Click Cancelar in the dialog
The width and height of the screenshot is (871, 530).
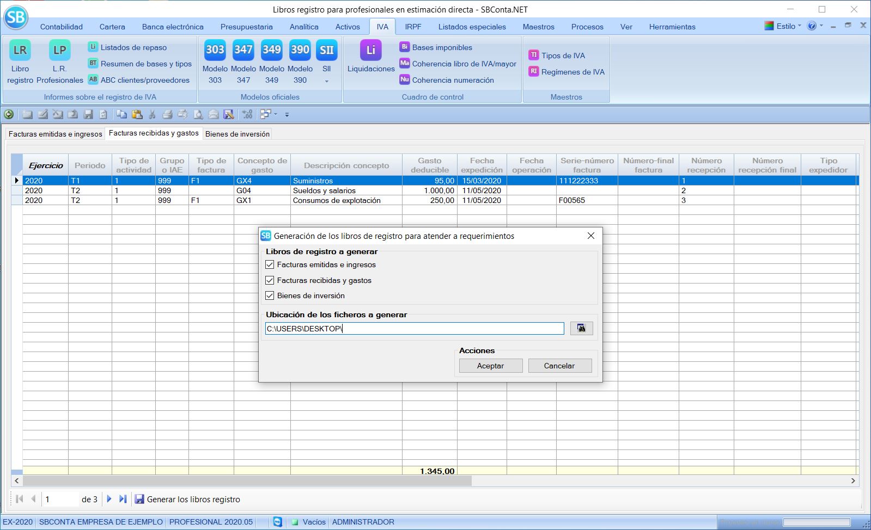[559, 366]
